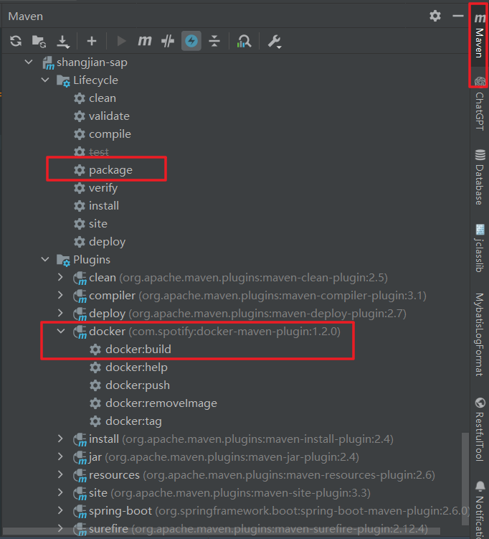The width and height of the screenshot is (489, 539).
Task: Select docker plugin row text
Action: pyautogui.click(x=214, y=332)
